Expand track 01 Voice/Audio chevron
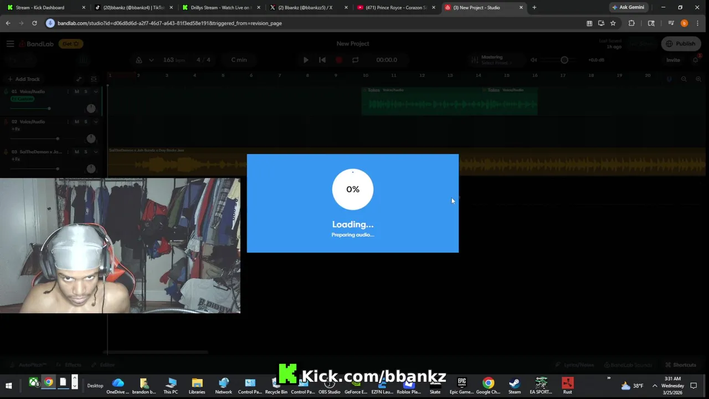The width and height of the screenshot is (709, 399). tap(96, 91)
